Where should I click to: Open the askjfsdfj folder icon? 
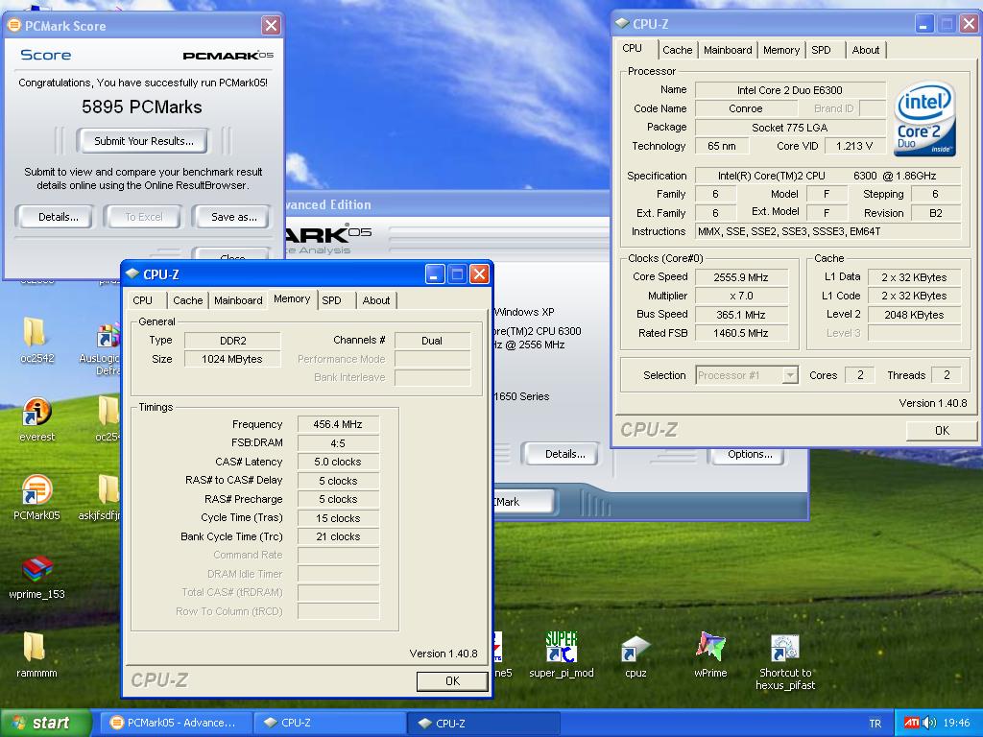[x=108, y=488]
